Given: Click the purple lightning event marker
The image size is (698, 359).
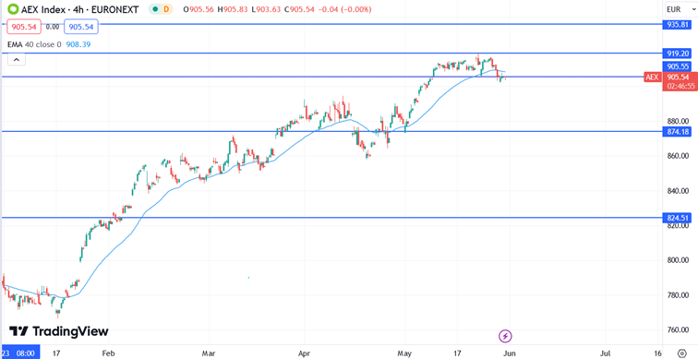Looking at the screenshot, I should coord(505,335).
